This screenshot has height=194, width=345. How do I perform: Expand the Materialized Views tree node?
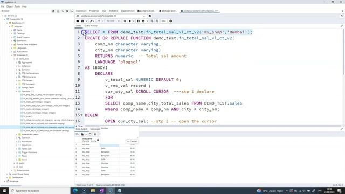pos(17,134)
